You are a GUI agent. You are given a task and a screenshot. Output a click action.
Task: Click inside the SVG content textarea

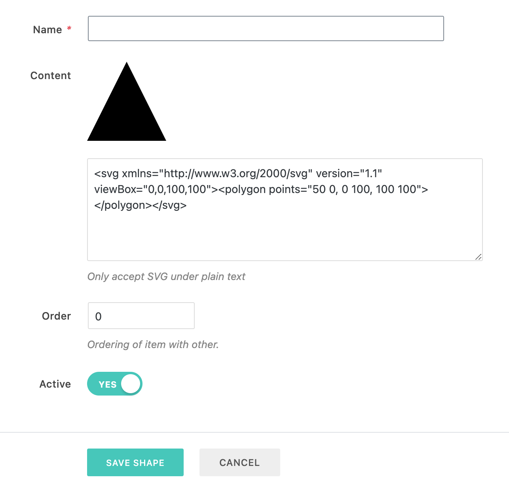285,210
